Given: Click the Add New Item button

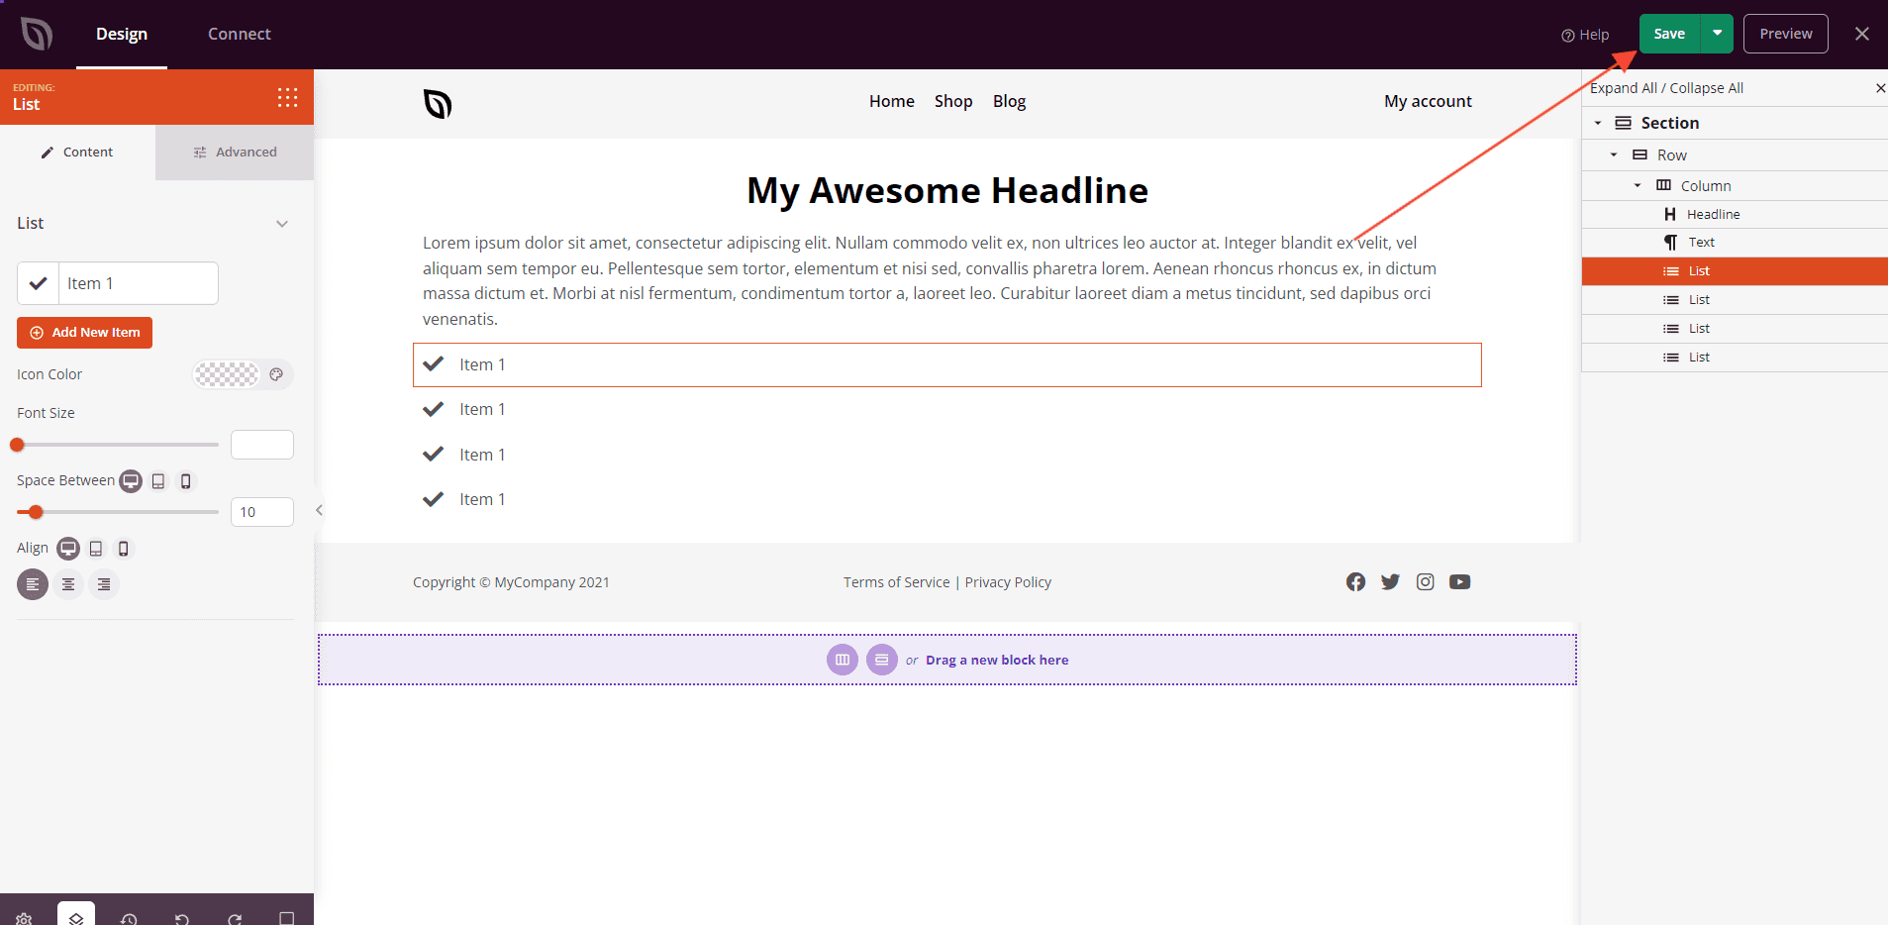Looking at the screenshot, I should pos(84,332).
